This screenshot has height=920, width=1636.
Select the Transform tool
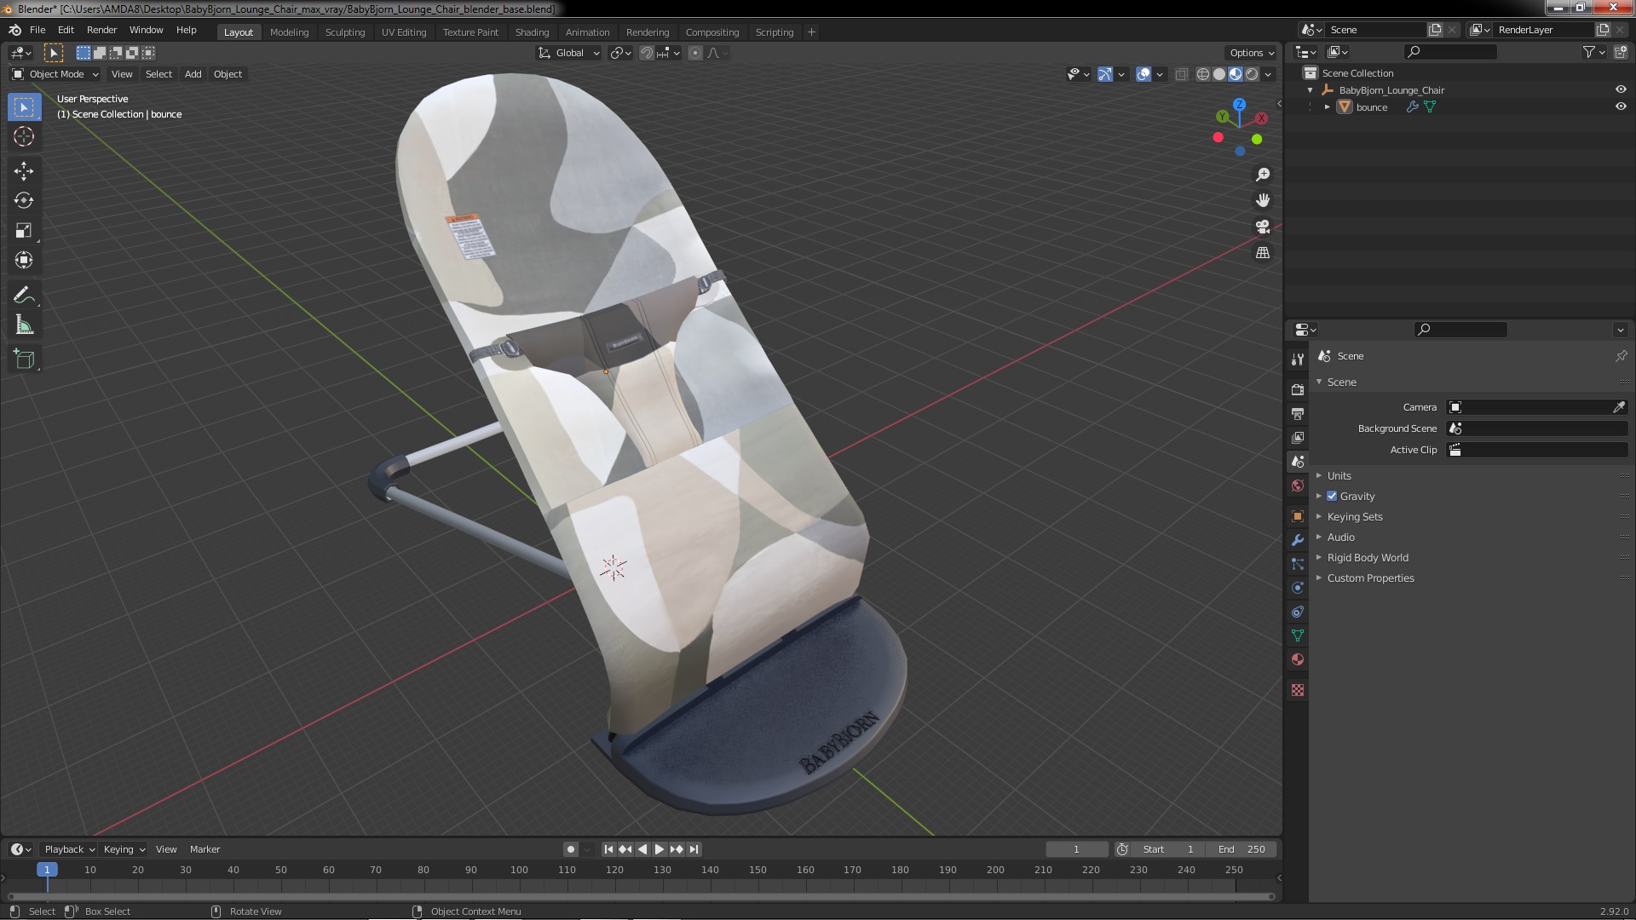click(x=24, y=261)
